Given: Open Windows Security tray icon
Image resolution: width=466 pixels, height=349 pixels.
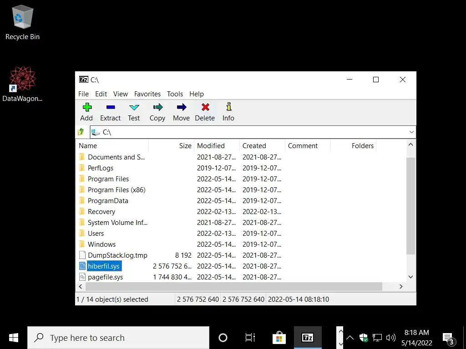Looking at the screenshot, I should (x=364, y=338).
